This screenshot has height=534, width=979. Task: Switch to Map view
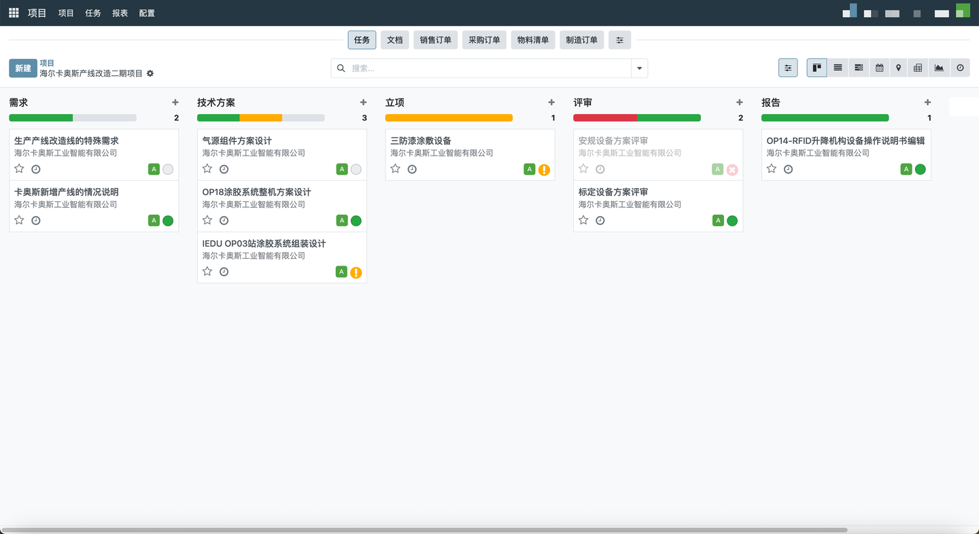click(898, 68)
